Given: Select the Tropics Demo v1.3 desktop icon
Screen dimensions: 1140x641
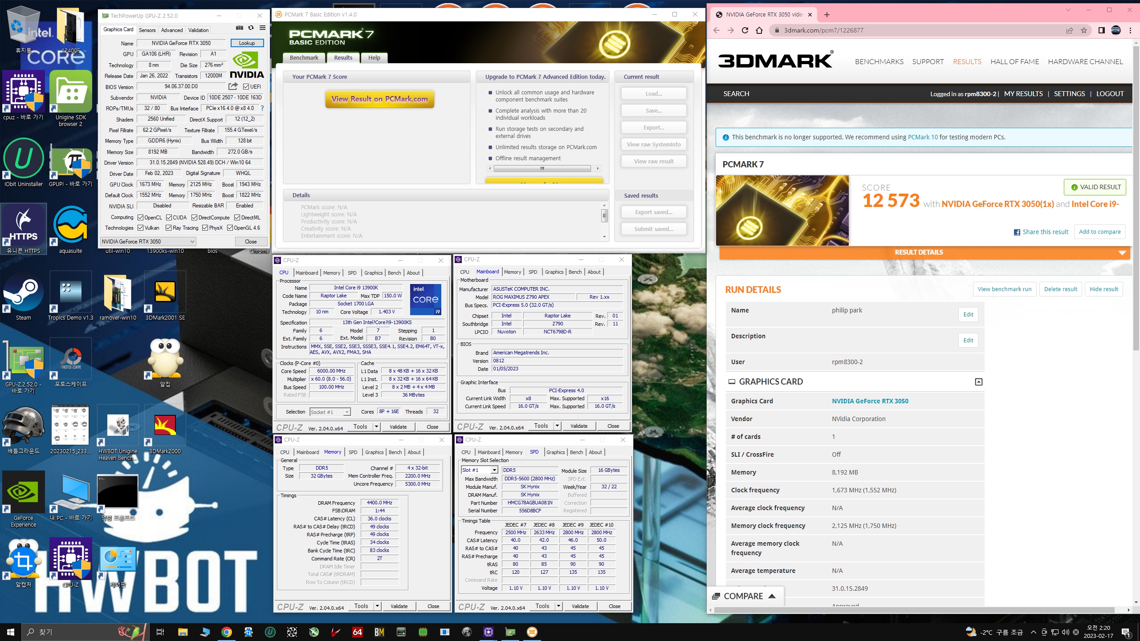Looking at the screenshot, I should [x=70, y=297].
